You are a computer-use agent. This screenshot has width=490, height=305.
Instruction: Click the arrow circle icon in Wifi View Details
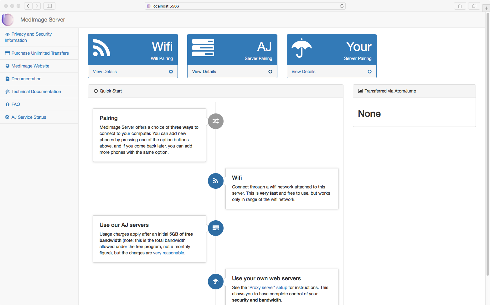click(171, 72)
